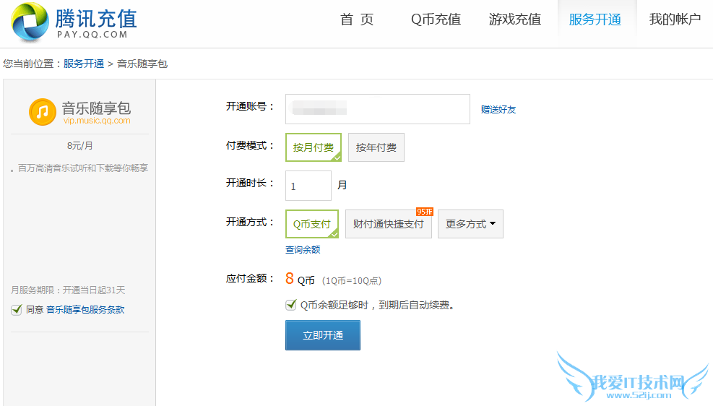Click the 开通账号 input field
713x406 pixels.
point(377,109)
